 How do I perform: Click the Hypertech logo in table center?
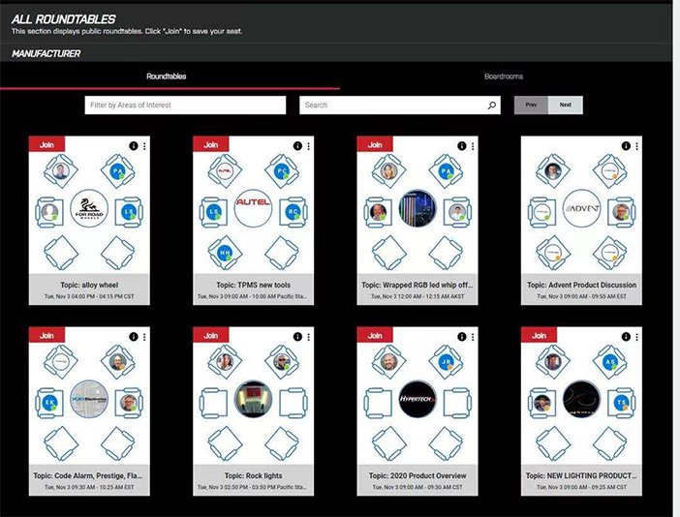click(x=417, y=398)
